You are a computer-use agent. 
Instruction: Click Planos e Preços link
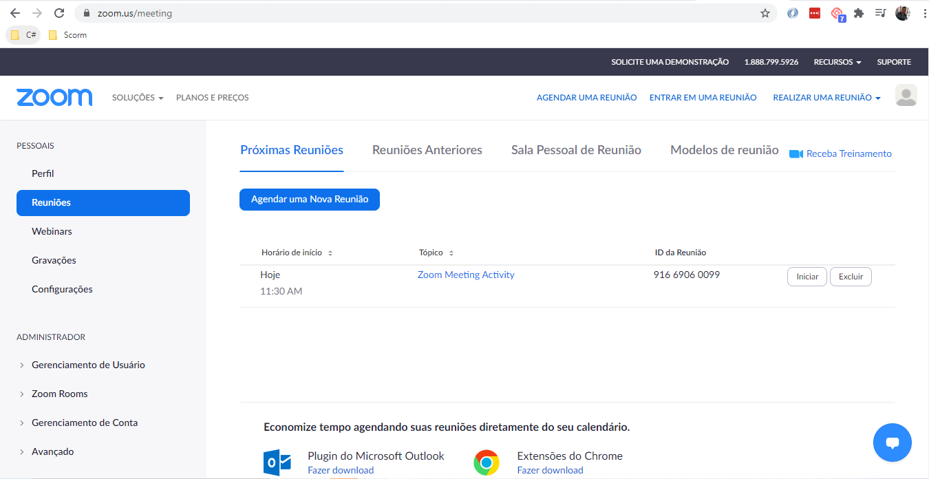point(213,98)
